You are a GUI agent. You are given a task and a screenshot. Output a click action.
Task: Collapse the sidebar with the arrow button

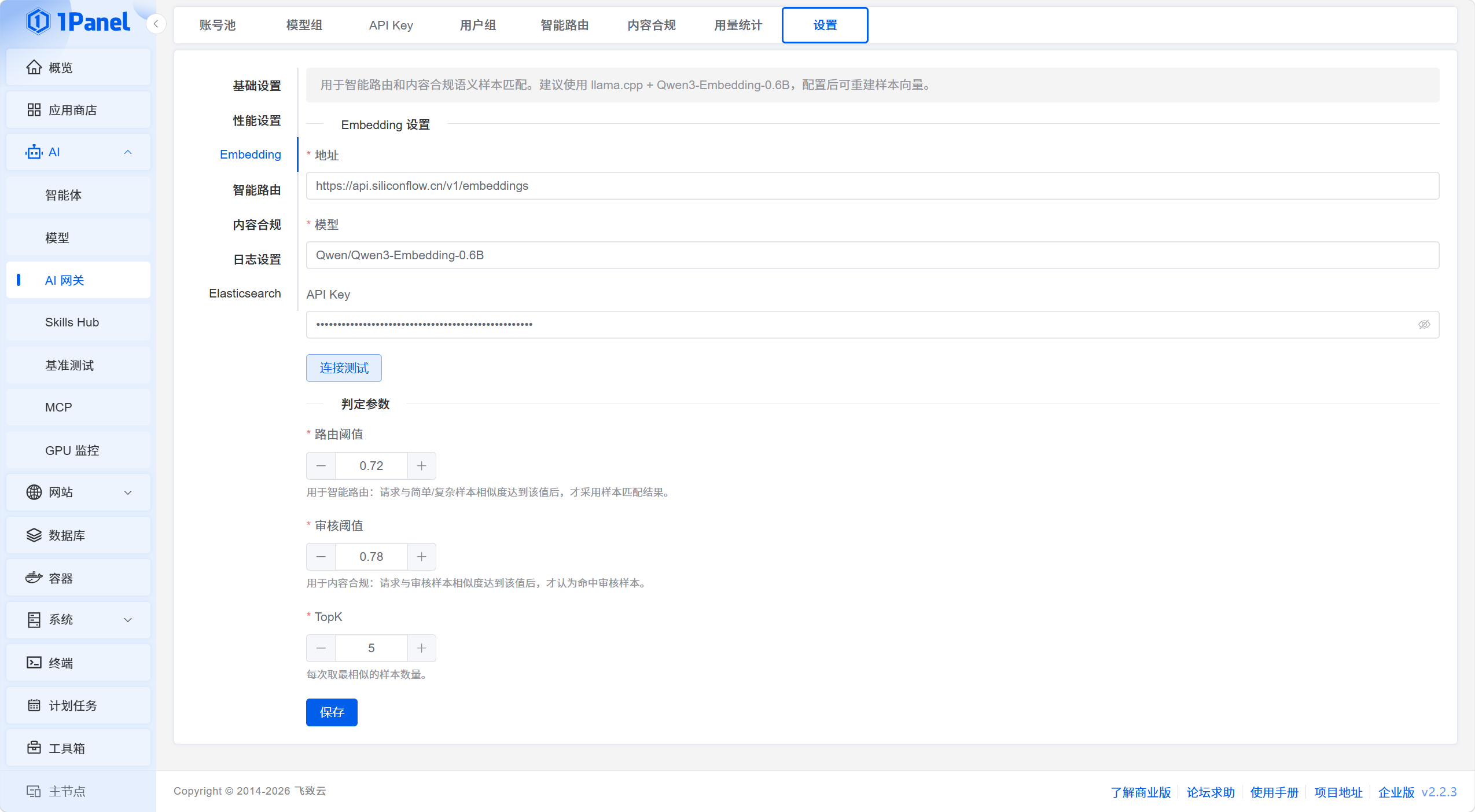pos(156,24)
